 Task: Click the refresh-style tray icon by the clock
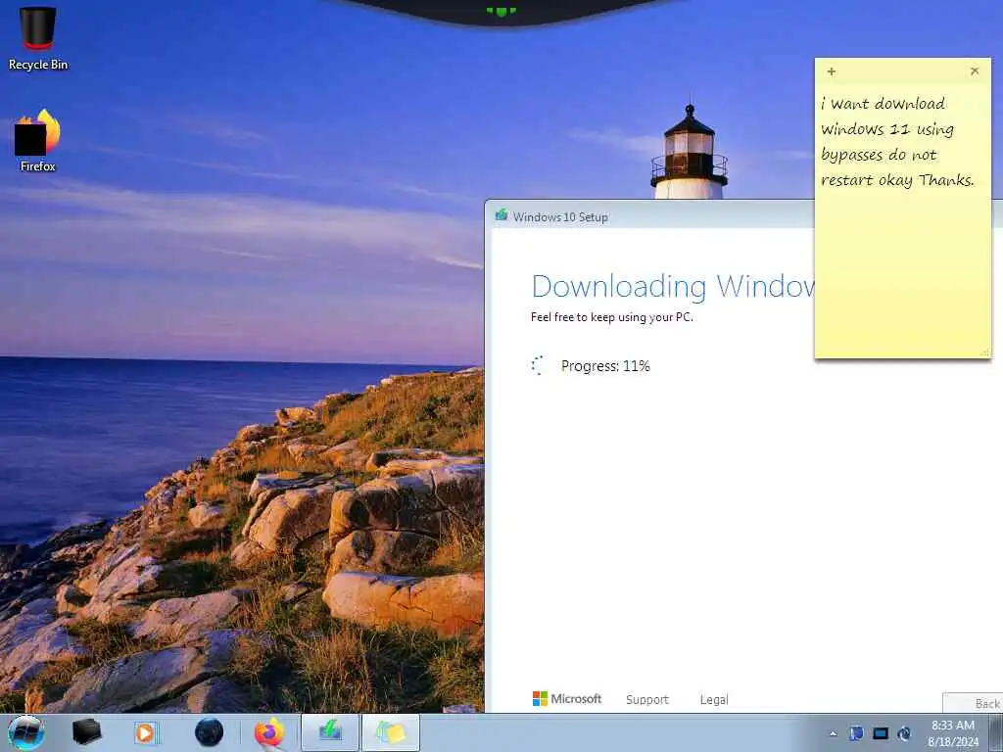point(904,733)
